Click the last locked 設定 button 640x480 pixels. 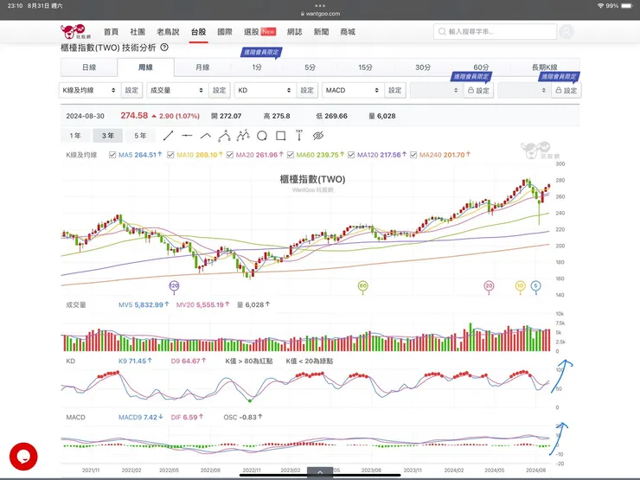coord(566,90)
